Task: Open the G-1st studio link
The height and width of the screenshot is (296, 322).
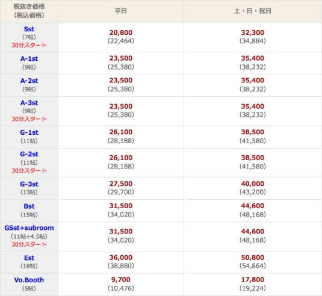Action: click(x=29, y=132)
